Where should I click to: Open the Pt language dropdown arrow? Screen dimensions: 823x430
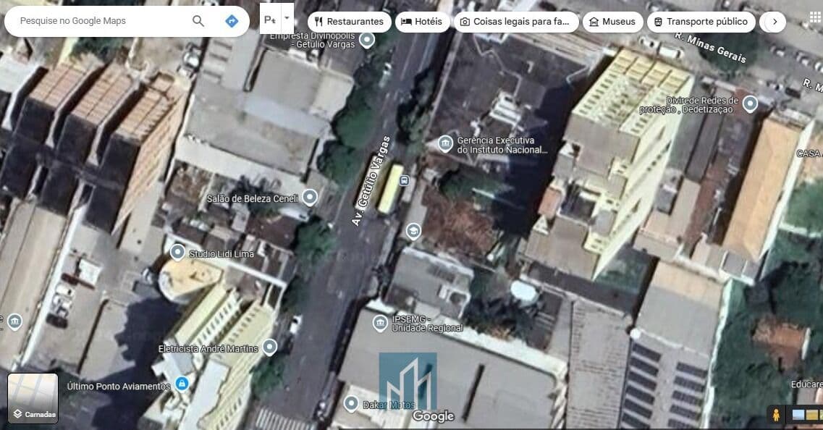[x=287, y=18]
